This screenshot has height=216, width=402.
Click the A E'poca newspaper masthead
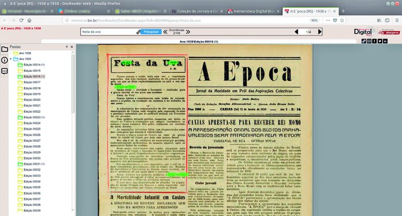coord(245,73)
